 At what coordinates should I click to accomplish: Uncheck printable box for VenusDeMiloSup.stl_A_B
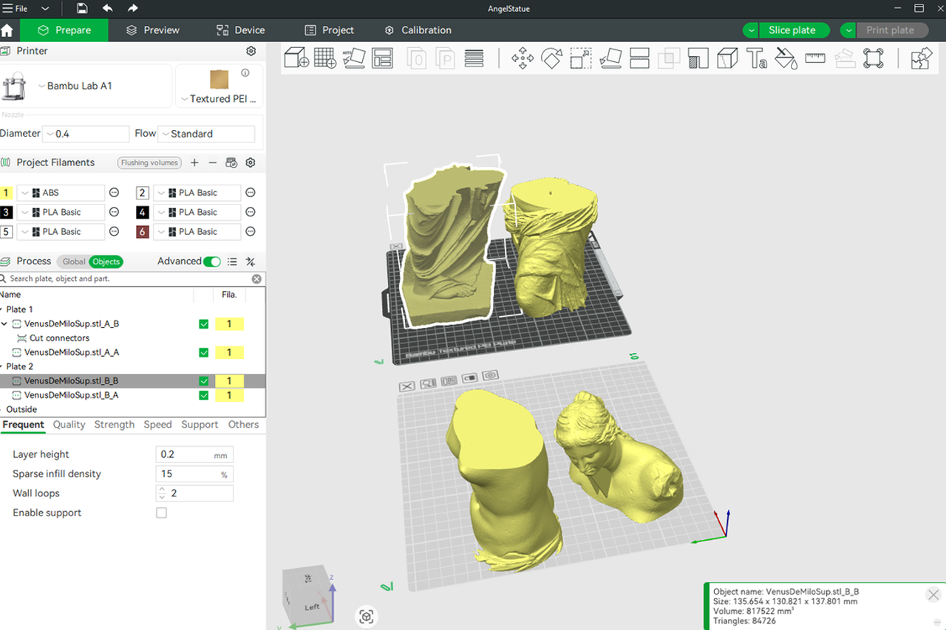pyautogui.click(x=204, y=323)
